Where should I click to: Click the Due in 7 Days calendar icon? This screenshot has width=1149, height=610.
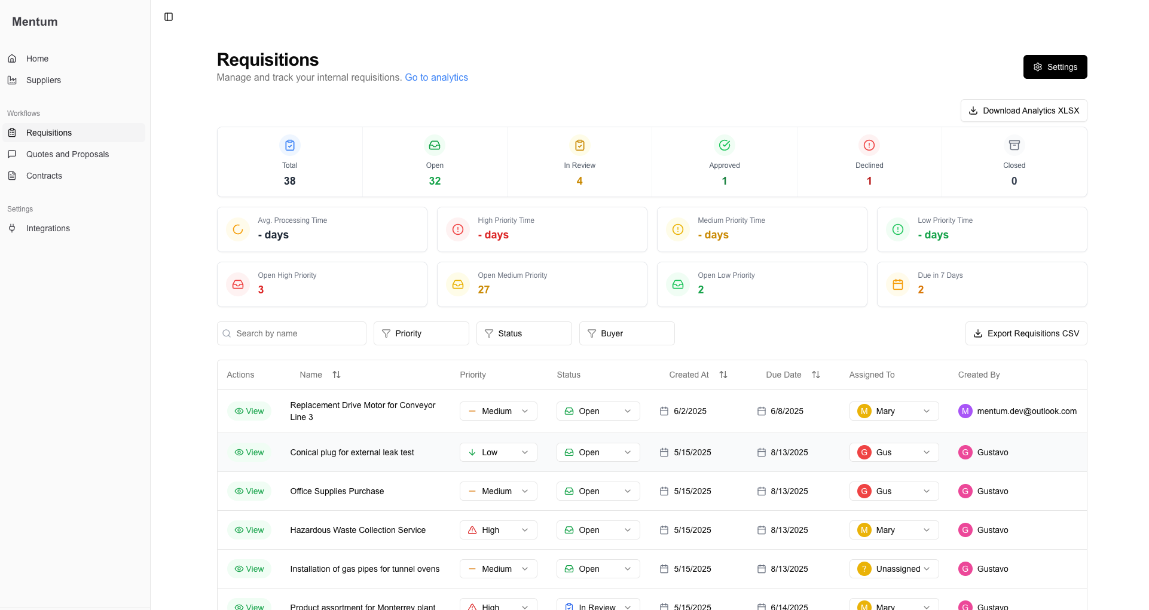(x=897, y=284)
